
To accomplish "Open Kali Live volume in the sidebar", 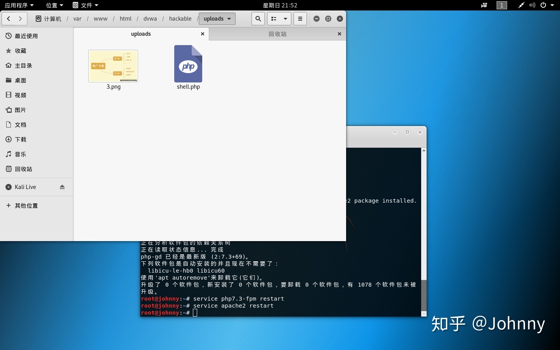I will tap(37, 187).
